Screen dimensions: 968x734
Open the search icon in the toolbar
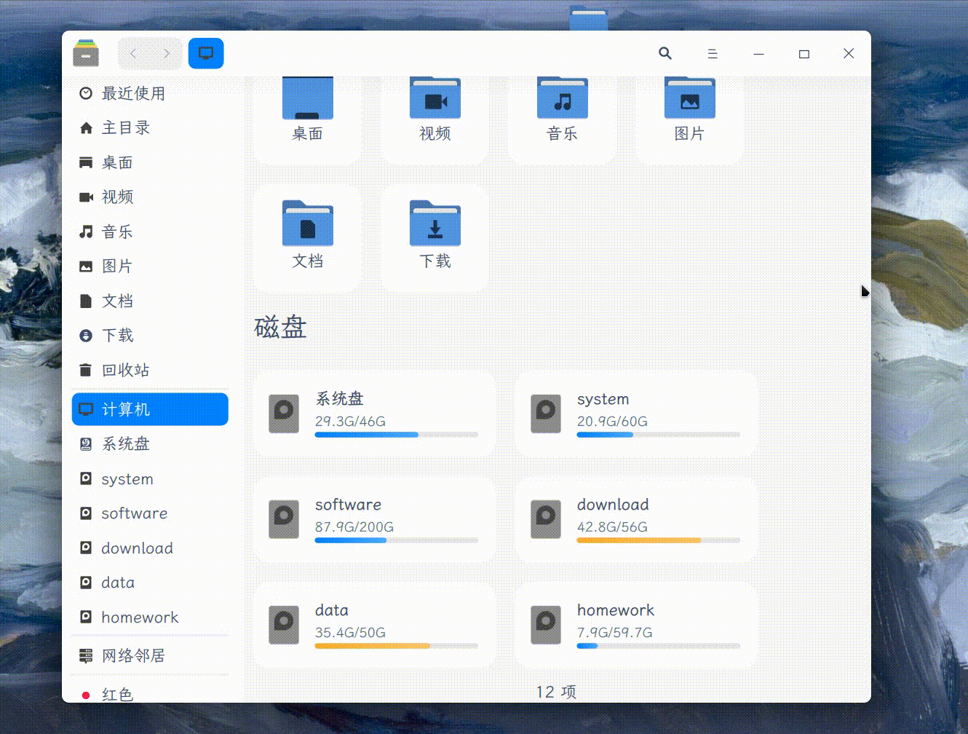point(664,53)
